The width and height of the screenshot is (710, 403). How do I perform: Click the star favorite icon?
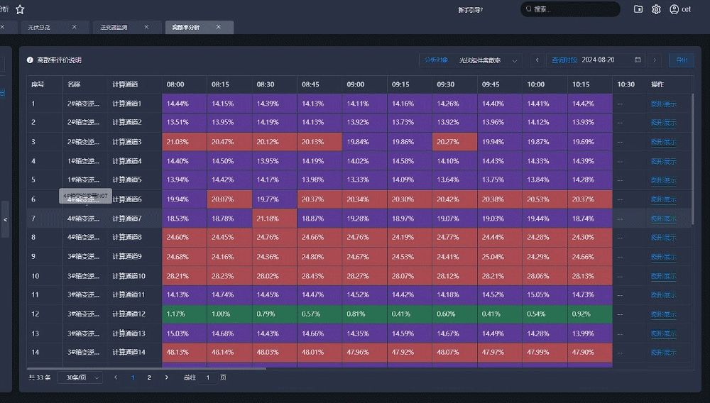20,9
